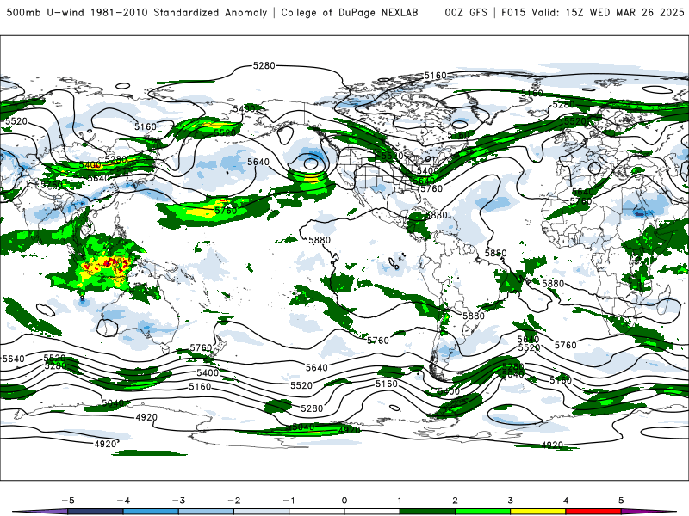This screenshot has height=516, width=689.
Task: Pick the white colorbar segment between -1 and 0
Action: (x=316, y=512)
